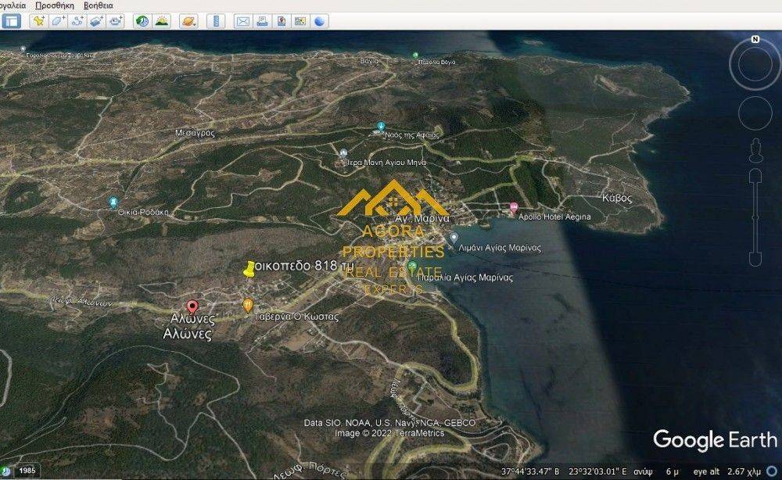This screenshot has width=782, height=480.
Task: Toggle the sidebar panel button
Action: coord(11,21)
